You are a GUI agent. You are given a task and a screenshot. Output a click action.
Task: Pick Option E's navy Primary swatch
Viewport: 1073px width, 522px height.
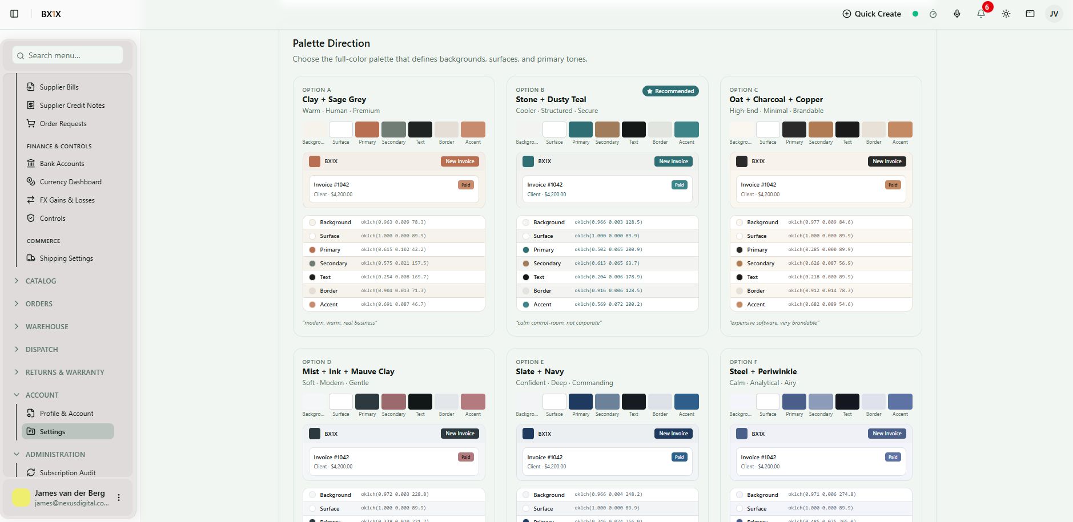[581, 402]
